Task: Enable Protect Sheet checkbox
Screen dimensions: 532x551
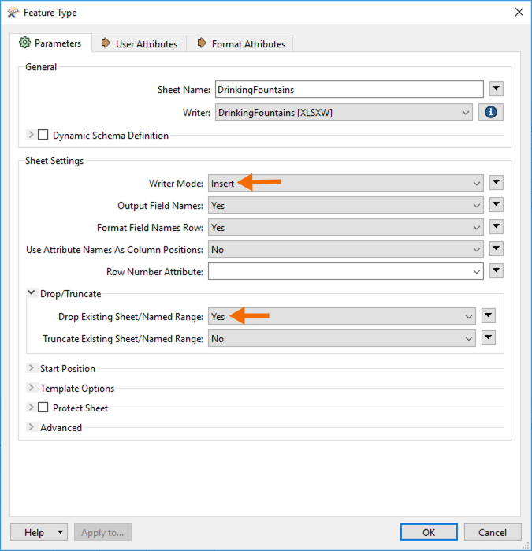Action: (43, 408)
